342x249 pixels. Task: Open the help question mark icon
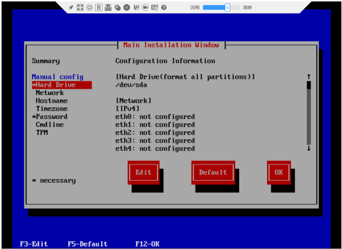tap(164, 8)
